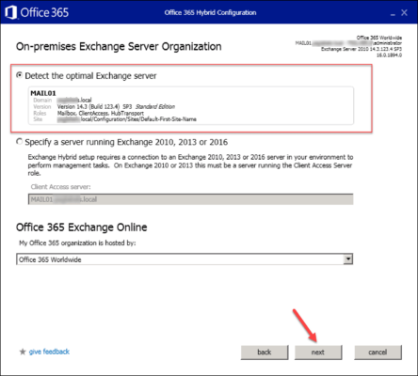Image resolution: width=418 pixels, height=376 pixels.
Task: Close the Hybrid Configuration window
Action: coord(404,12)
